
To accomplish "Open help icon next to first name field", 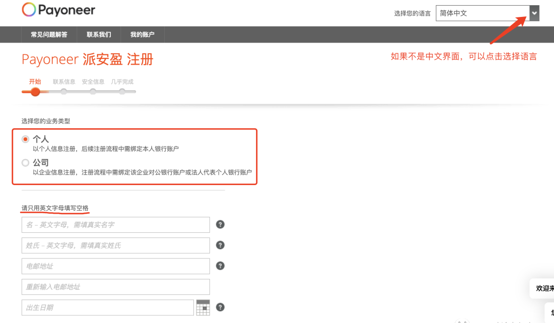I will coord(220,224).
